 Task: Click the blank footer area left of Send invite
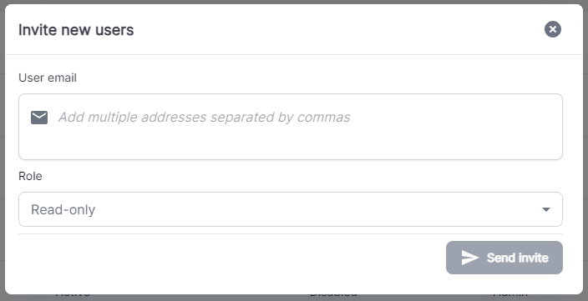pos(231,258)
